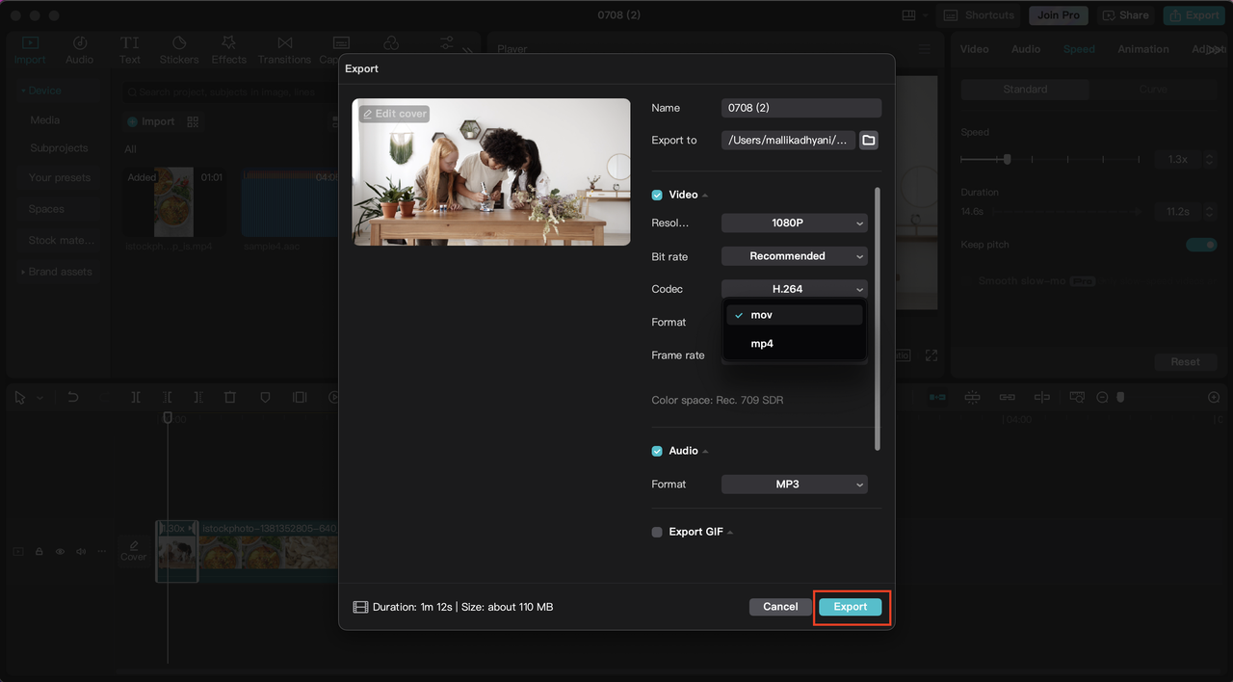Viewport: 1233px width, 682px height.
Task: Click the Name field showing 0708 (2)
Action: 801,108
